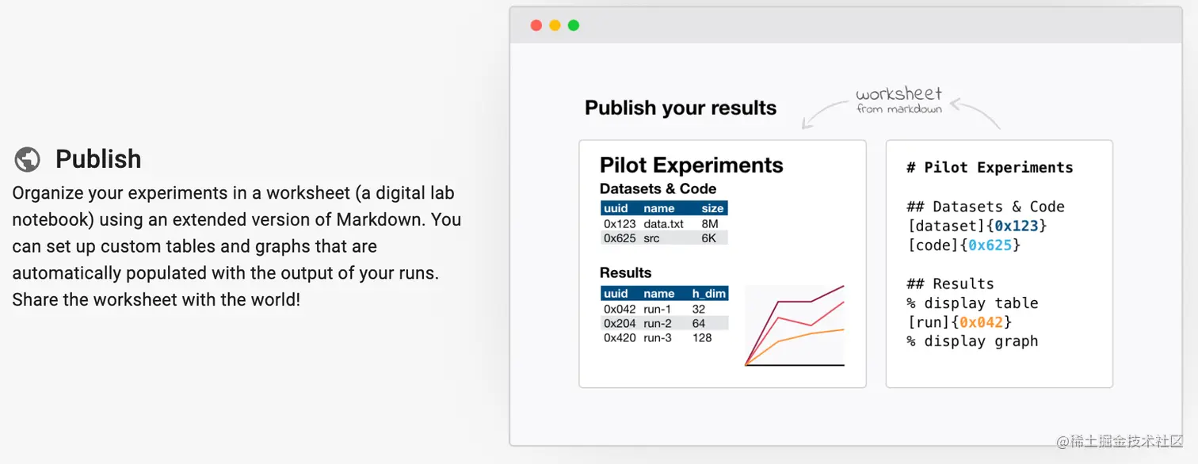Click the "% display graph" markdown line
The width and height of the screenshot is (1198, 464).
pyautogui.click(x=972, y=341)
